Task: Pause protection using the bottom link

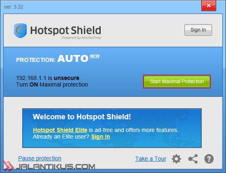Action: tap(39, 158)
